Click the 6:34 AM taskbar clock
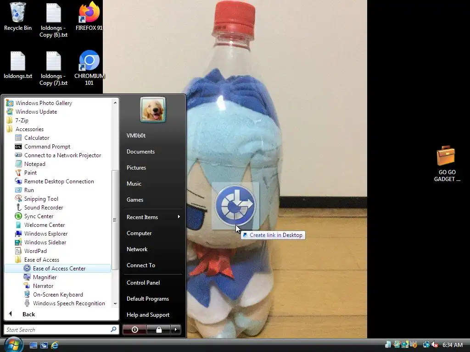 point(452,345)
